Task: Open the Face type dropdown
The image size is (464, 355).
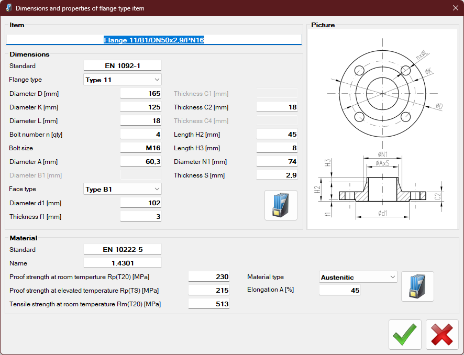Action: tap(123, 189)
